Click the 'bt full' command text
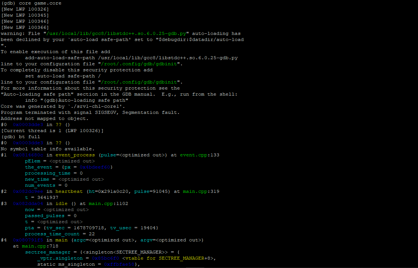The height and width of the screenshot is (268, 418). (x=29, y=137)
